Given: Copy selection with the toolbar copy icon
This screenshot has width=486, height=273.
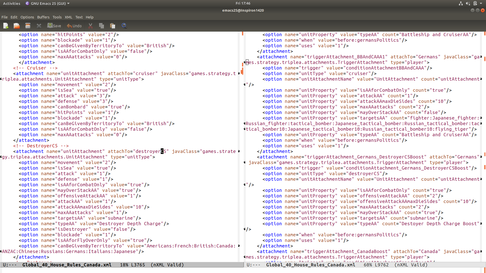Looking at the screenshot, I should click(x=102, y=26).
